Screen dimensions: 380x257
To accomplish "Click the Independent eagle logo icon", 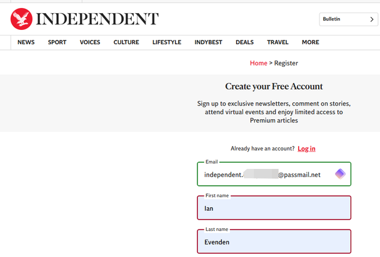I will point(22,19).
